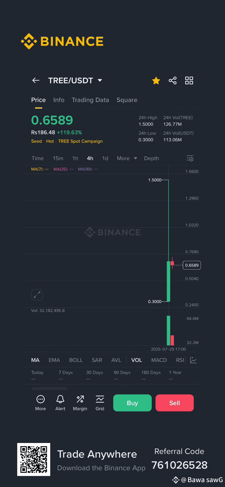
Task: Toggle the BOLL indicator
Action: (x=76, y=360)
